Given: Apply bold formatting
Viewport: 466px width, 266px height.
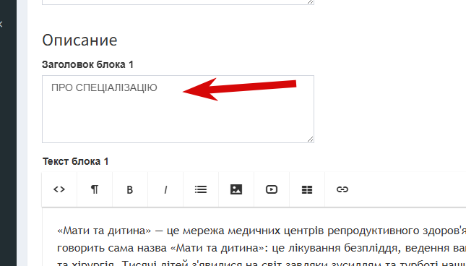Looking at the screenshot, I should (130, 189).
